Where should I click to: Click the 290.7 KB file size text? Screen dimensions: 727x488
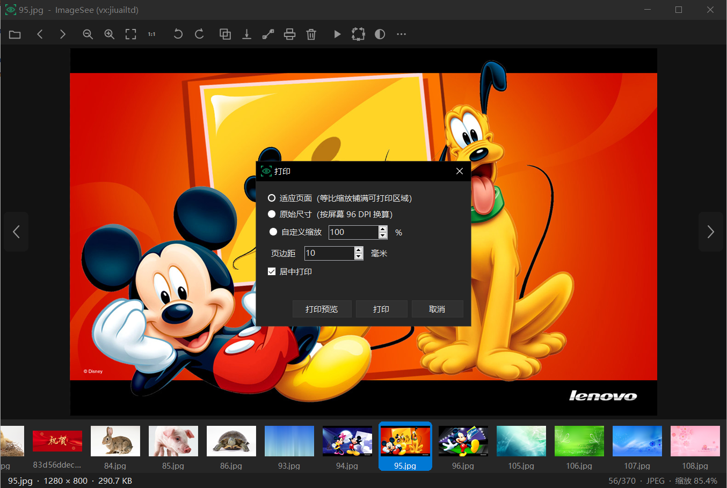point(115,481)
